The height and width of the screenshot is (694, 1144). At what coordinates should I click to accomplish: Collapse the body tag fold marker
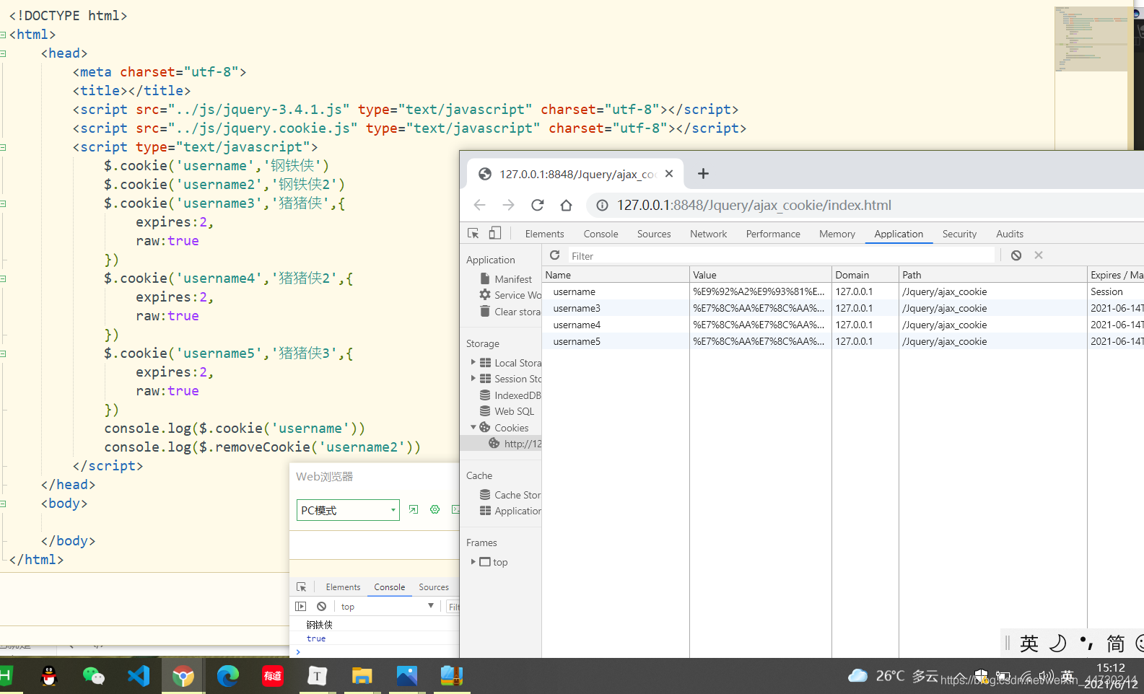click(x=3, y=504)
